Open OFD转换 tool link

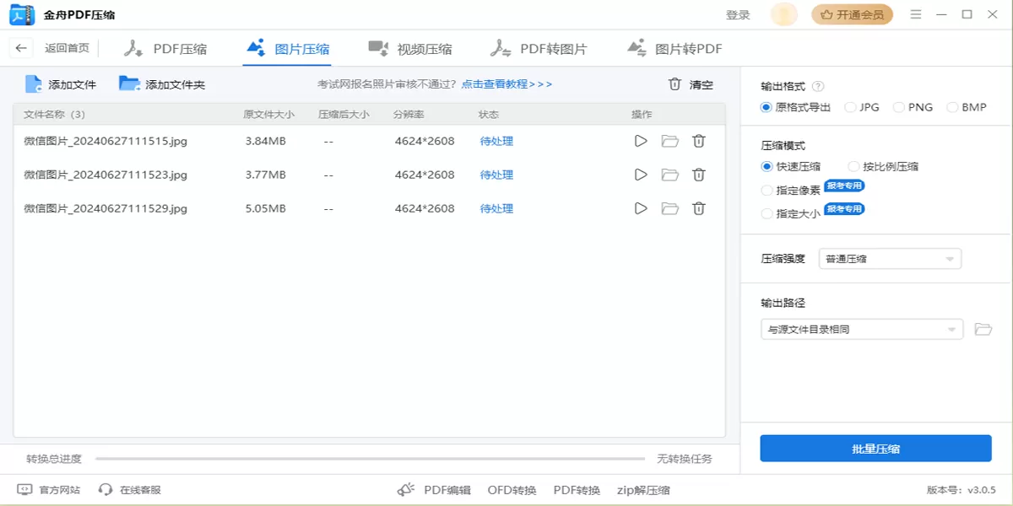click(512, 490)
